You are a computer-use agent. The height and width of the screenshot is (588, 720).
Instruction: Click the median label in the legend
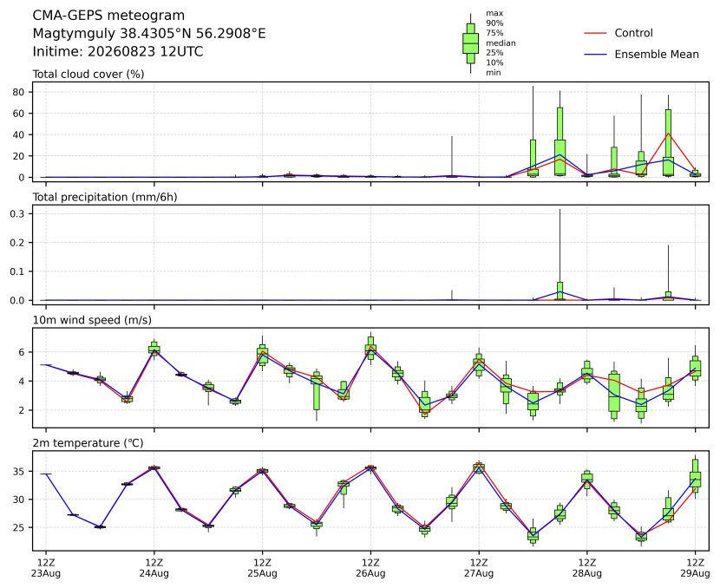pyautogui.click(x=501, y=43)
